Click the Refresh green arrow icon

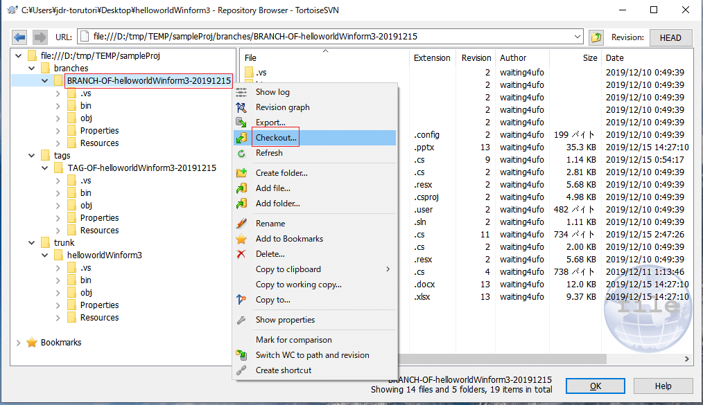pos(241,153)
